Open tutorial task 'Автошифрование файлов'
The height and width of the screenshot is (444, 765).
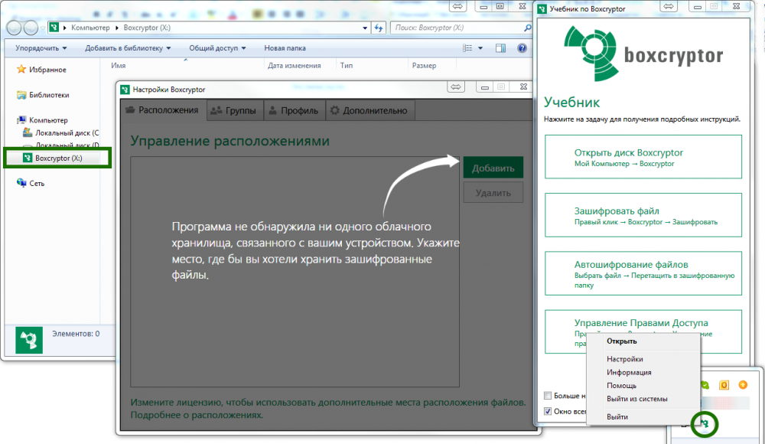643,273
